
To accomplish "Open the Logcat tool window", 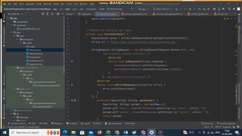I will click(x=85, y=124).
